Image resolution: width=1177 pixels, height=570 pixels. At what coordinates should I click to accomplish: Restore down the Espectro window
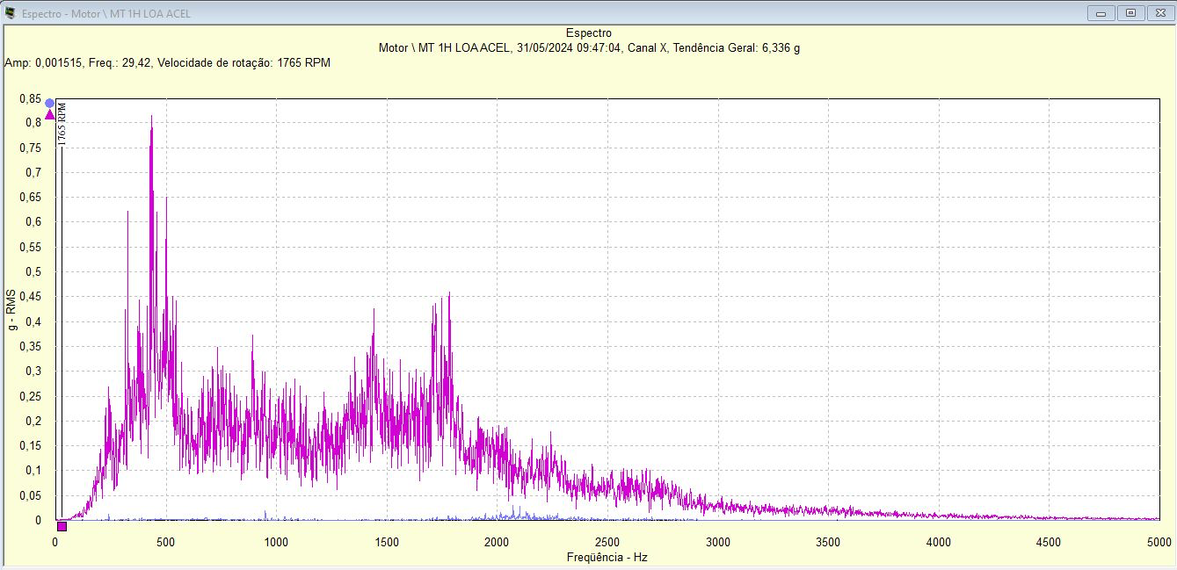click(1130, 13)
